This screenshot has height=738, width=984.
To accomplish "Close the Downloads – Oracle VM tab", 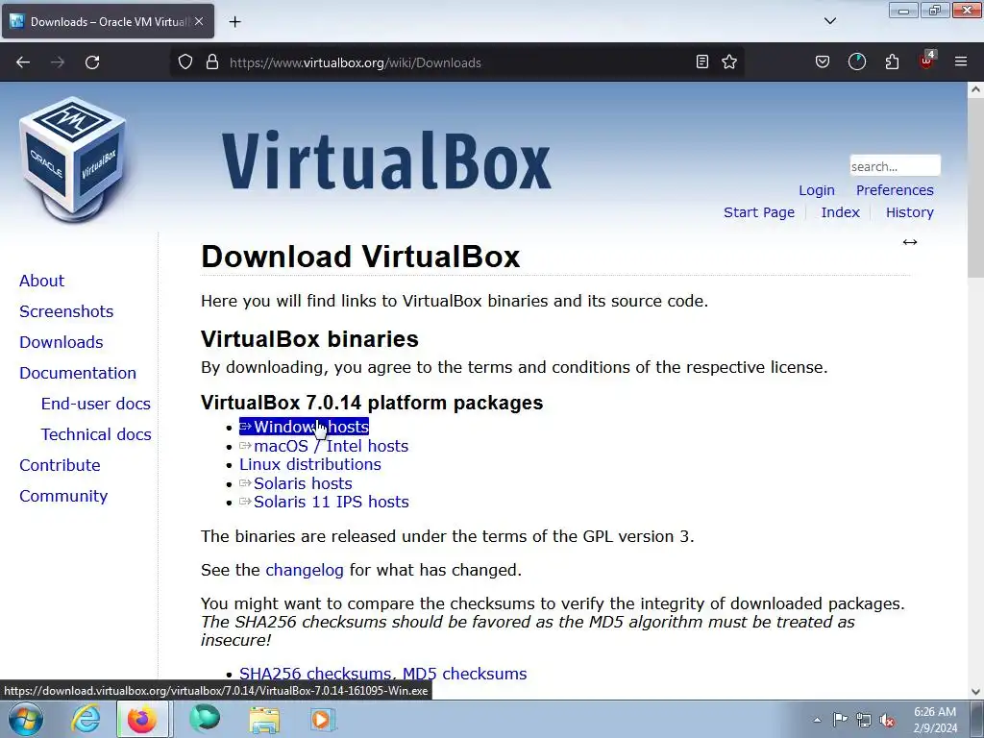I will pyautogui.click(x=199, y=21).
